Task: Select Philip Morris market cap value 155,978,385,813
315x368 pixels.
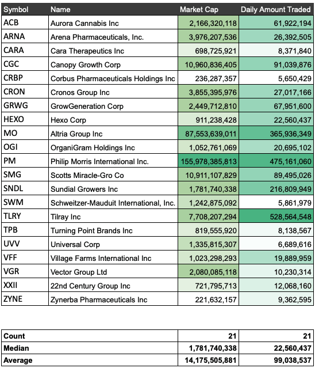Action: tap(208, 161)
